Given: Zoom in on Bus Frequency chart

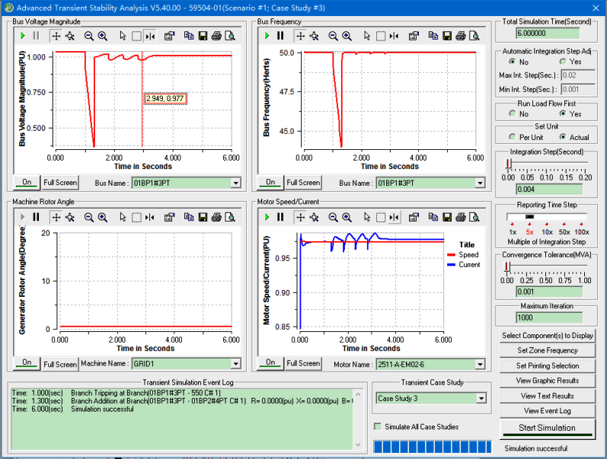Looking at the screenshot, I should [x=347, y=36].
